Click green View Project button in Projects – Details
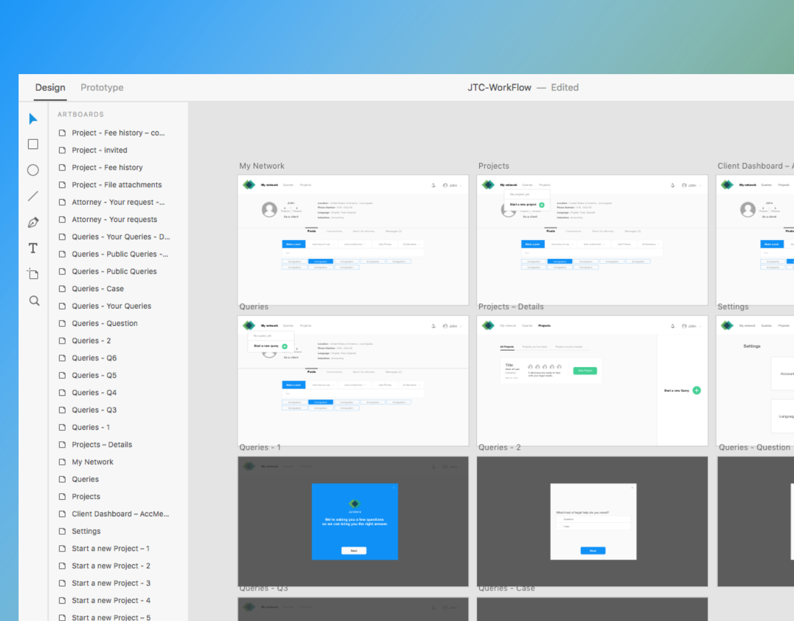794x621 pixels. tap(585, 371)
